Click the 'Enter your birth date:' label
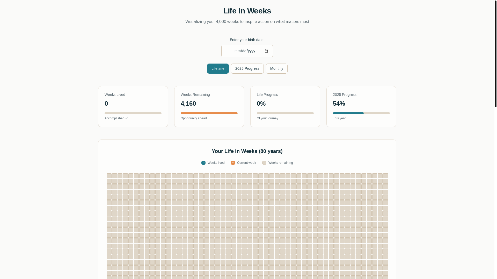Viewport: 497px width, 279px height. coord(247,40)
